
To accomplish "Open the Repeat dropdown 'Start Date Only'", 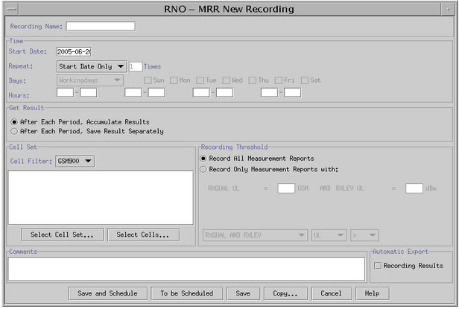I will coord(92,66).
